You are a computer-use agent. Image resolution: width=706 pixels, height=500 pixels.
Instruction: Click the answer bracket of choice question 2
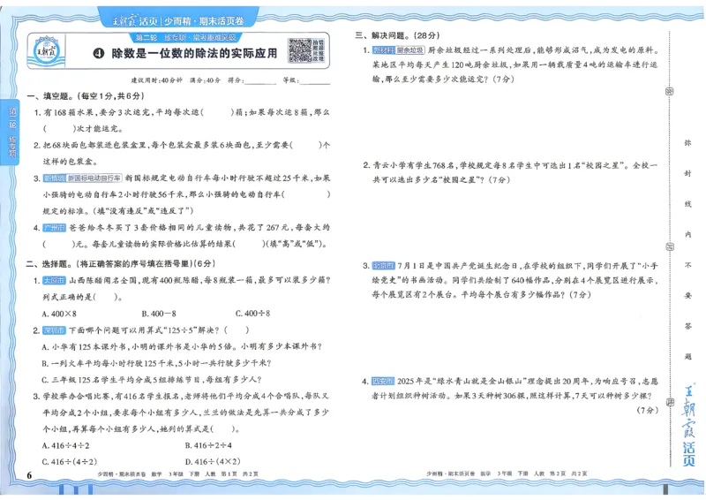[236, 330]
